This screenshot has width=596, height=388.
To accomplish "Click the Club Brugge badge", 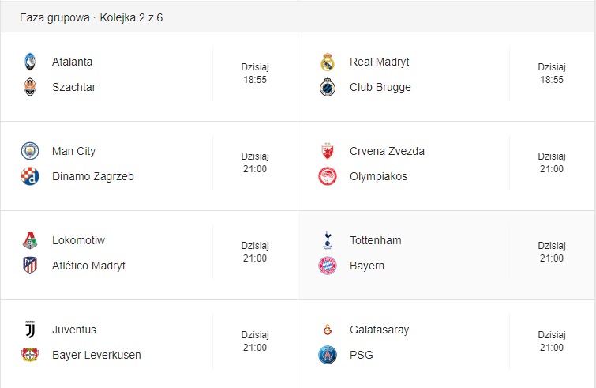I will [328, 87].
